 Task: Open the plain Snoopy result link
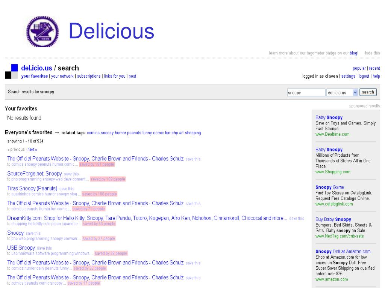click(15, 233)
